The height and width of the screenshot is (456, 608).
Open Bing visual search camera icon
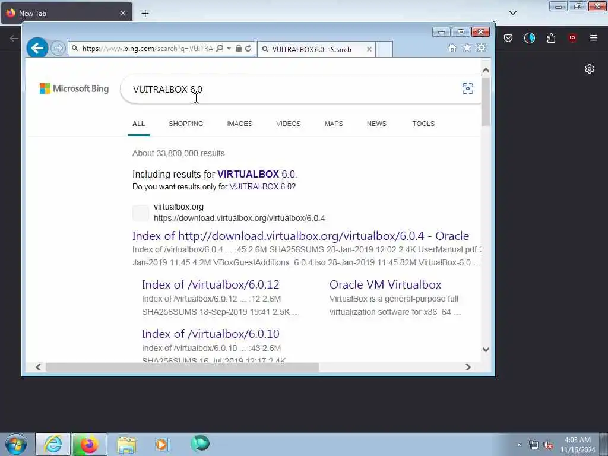pos(468,88)
